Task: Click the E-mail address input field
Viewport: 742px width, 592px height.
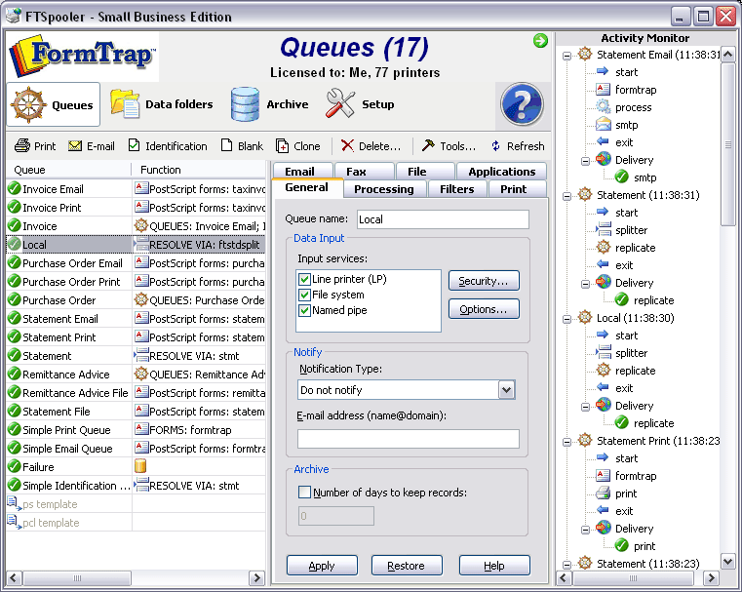Action: pyautogui.click(x=408, y=439)
